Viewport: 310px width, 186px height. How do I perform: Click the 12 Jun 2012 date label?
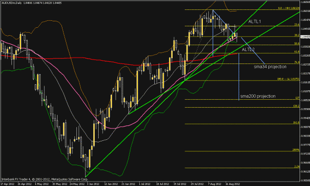(111, 184)
